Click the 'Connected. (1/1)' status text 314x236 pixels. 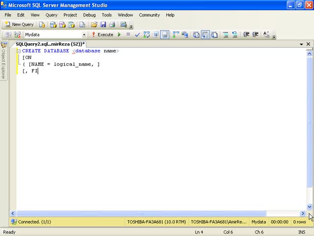coord(34,222)
